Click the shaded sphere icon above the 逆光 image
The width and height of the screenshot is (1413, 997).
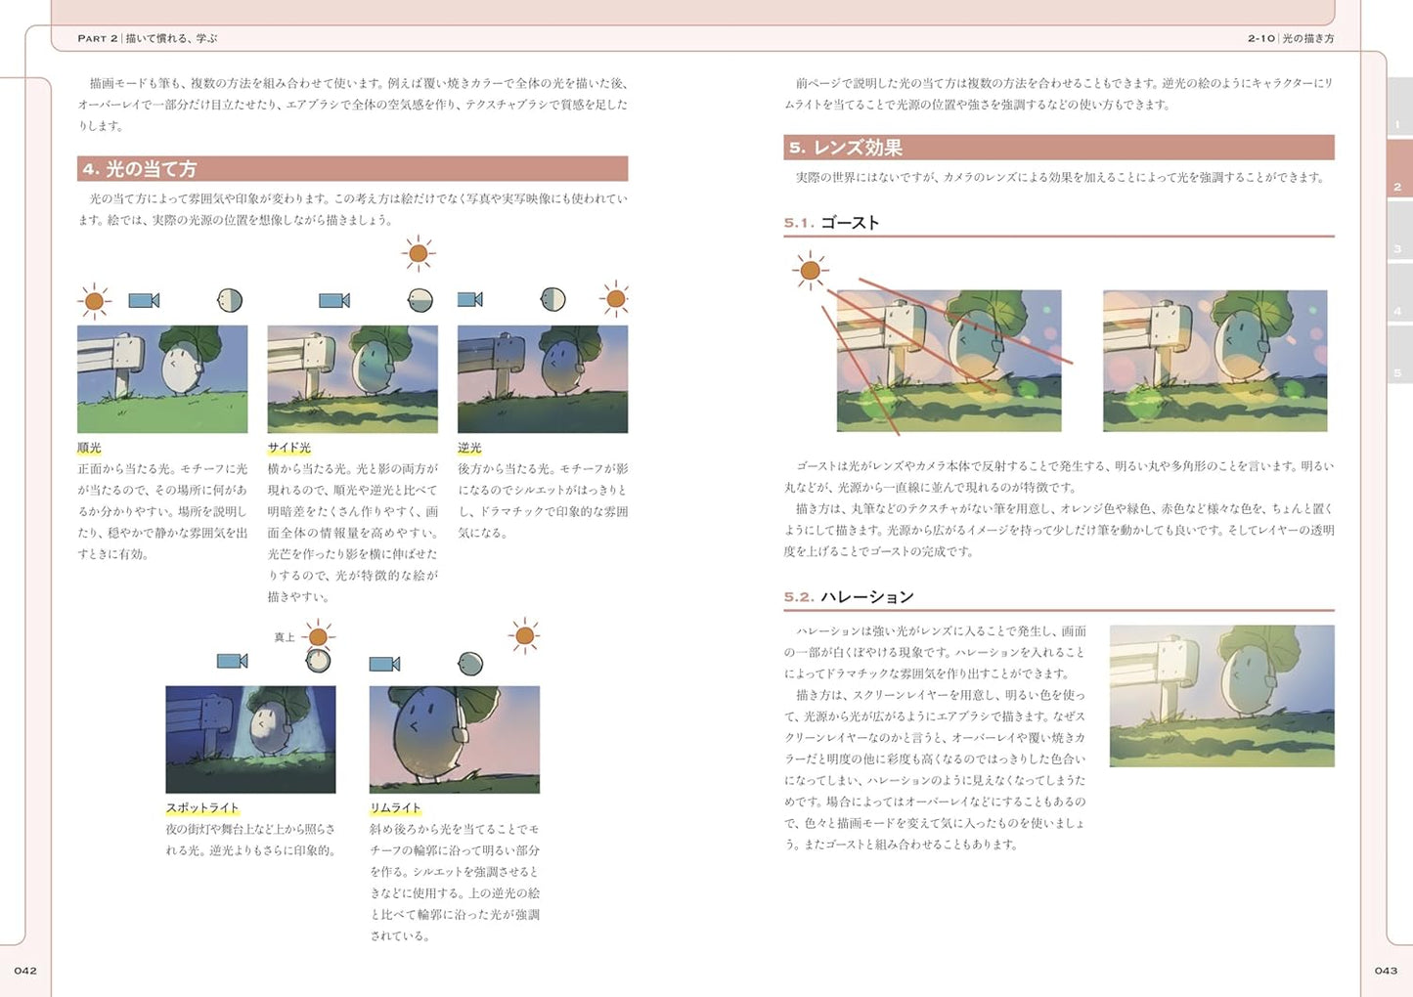[553, 299]
